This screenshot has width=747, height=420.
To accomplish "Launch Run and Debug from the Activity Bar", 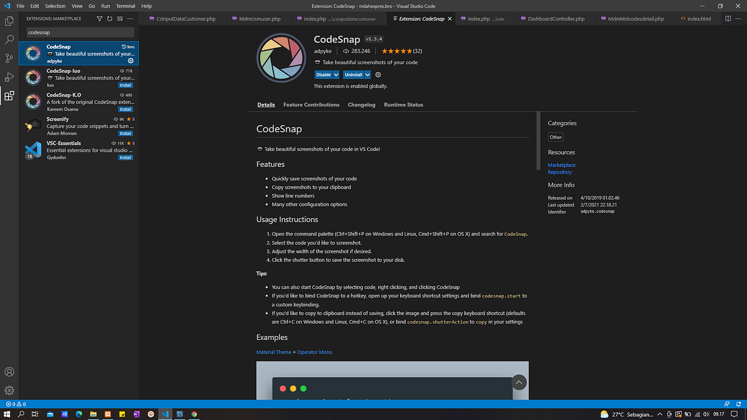I will (x=9, y=77).
